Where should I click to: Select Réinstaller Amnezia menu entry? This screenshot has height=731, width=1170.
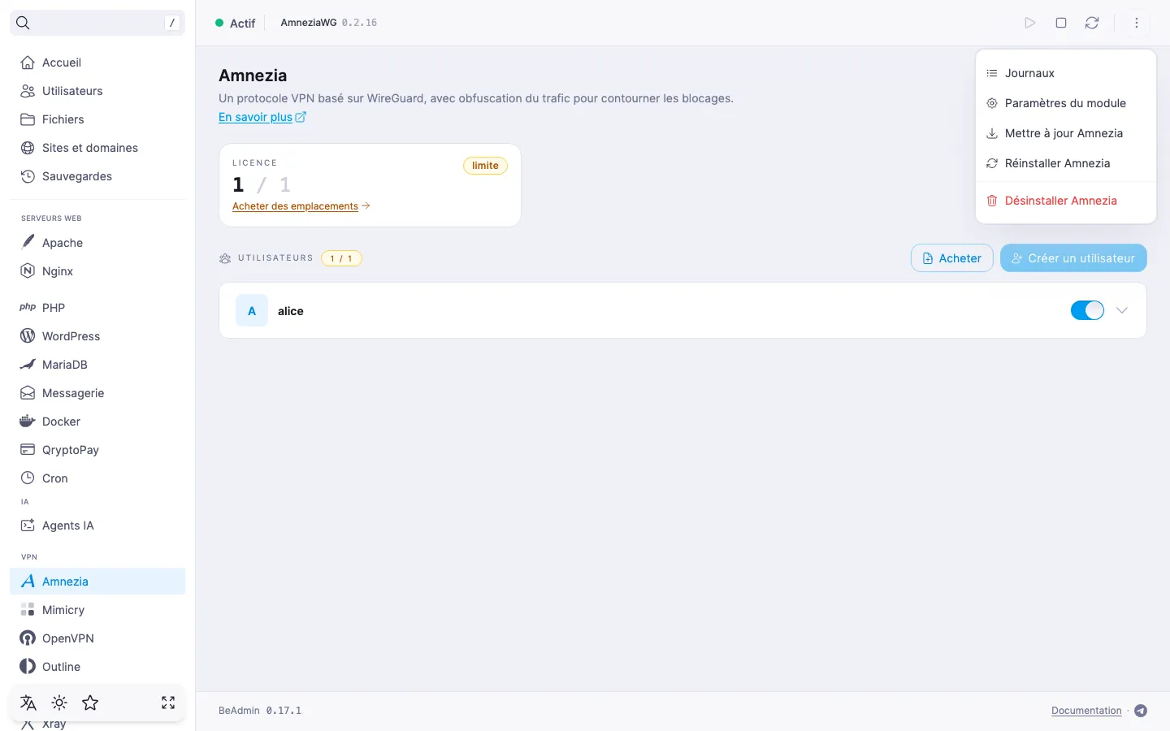pyautogui.click(x=1065, y=163)
